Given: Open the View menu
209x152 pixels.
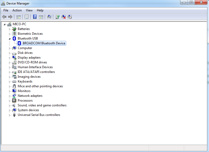Looking at the screenshot, I should coord(29,10).
